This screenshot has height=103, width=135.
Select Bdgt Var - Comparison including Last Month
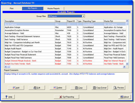click(65, 42)
